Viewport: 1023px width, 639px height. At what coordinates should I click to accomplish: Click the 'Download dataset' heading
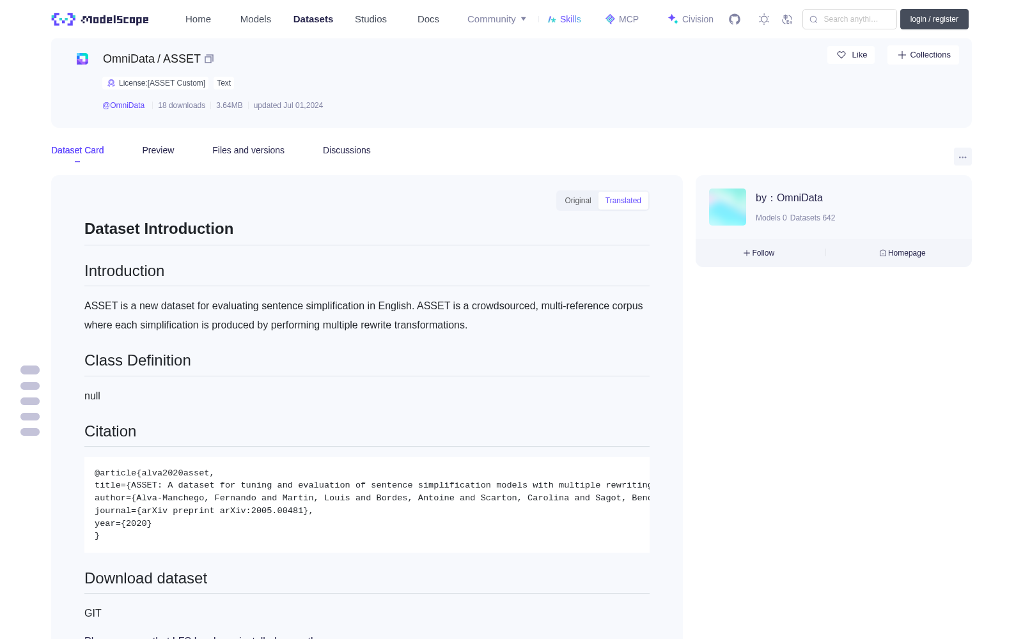click(146, 578)
